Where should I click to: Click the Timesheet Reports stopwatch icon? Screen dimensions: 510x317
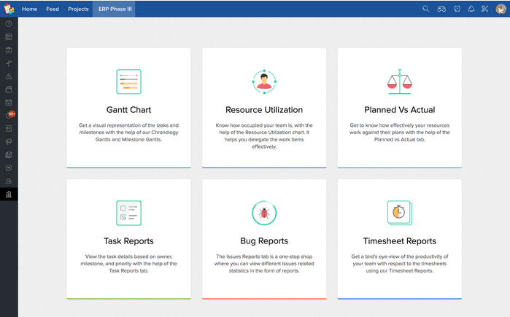coord(400,213)
